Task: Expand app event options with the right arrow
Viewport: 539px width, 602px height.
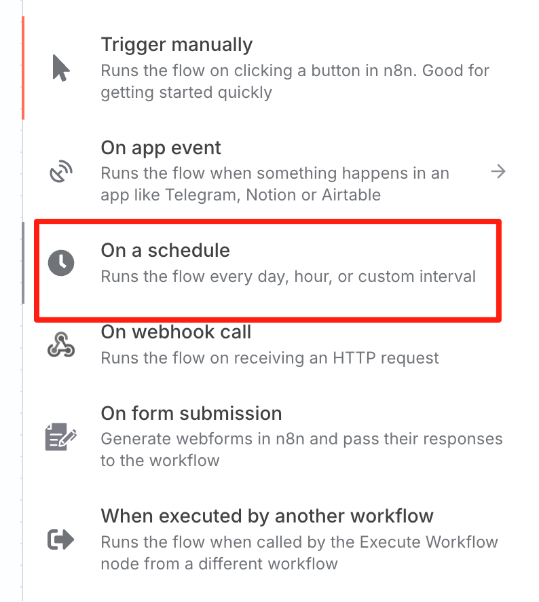Action: [x=498, y=171]
